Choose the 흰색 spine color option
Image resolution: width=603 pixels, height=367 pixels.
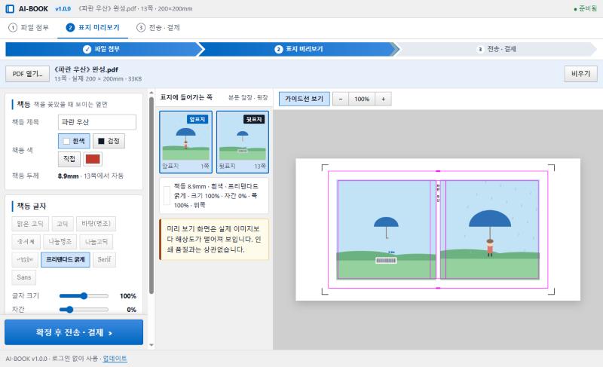tap(74, 141)
